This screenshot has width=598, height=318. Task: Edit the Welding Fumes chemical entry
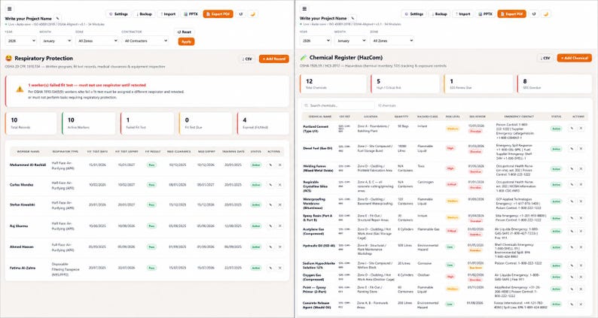[572, 168]
